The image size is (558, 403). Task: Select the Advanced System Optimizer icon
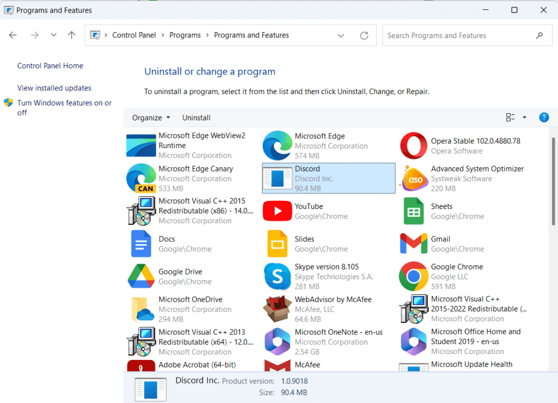pos(414,178)
